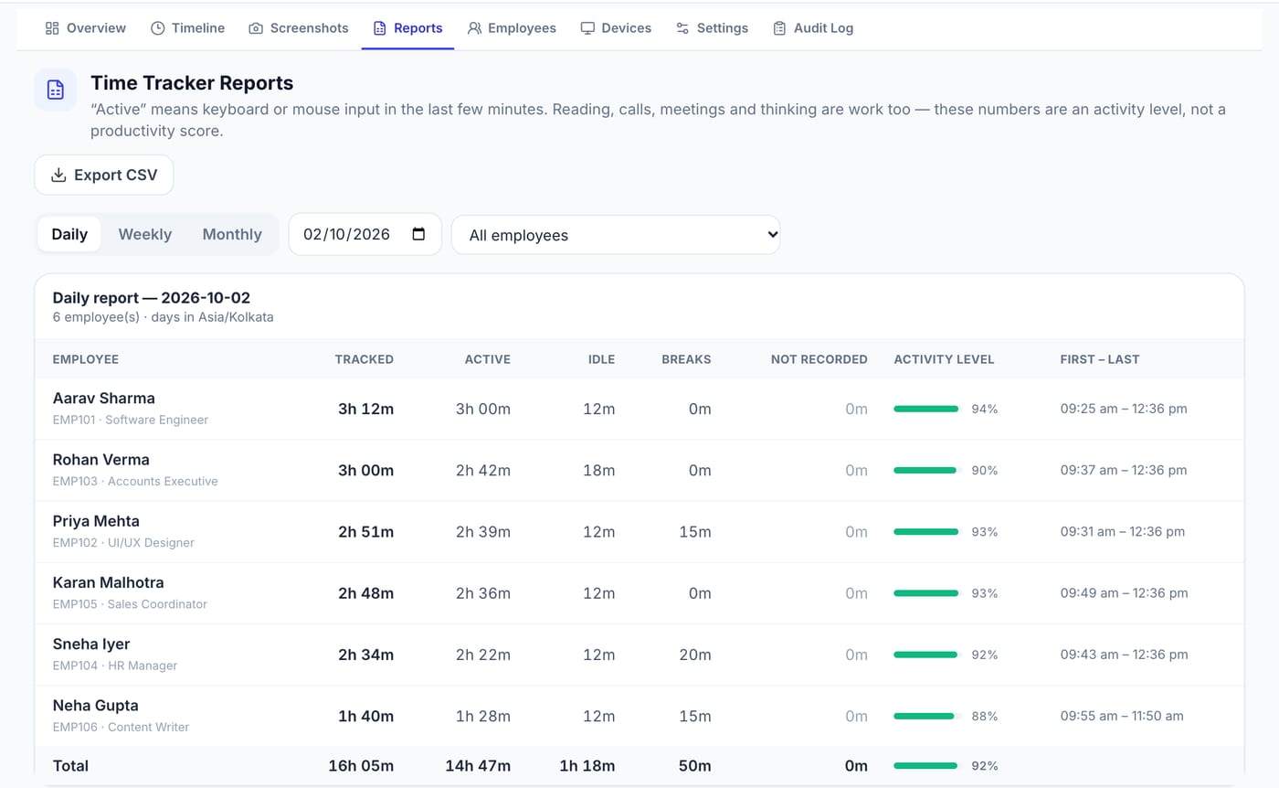Click the Settings sliders icon

pos(682,28)
